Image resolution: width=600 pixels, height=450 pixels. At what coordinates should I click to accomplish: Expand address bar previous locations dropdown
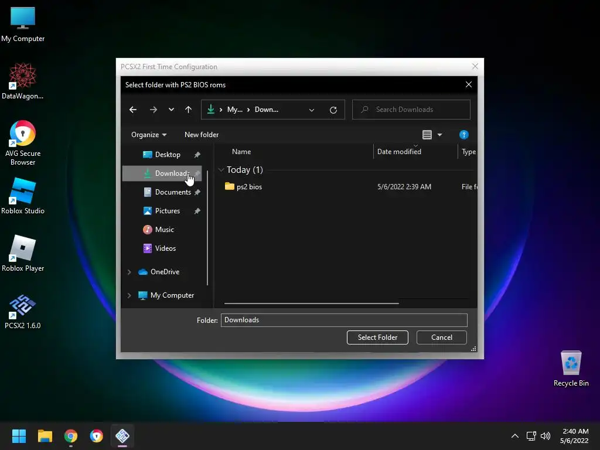point(312,110)
